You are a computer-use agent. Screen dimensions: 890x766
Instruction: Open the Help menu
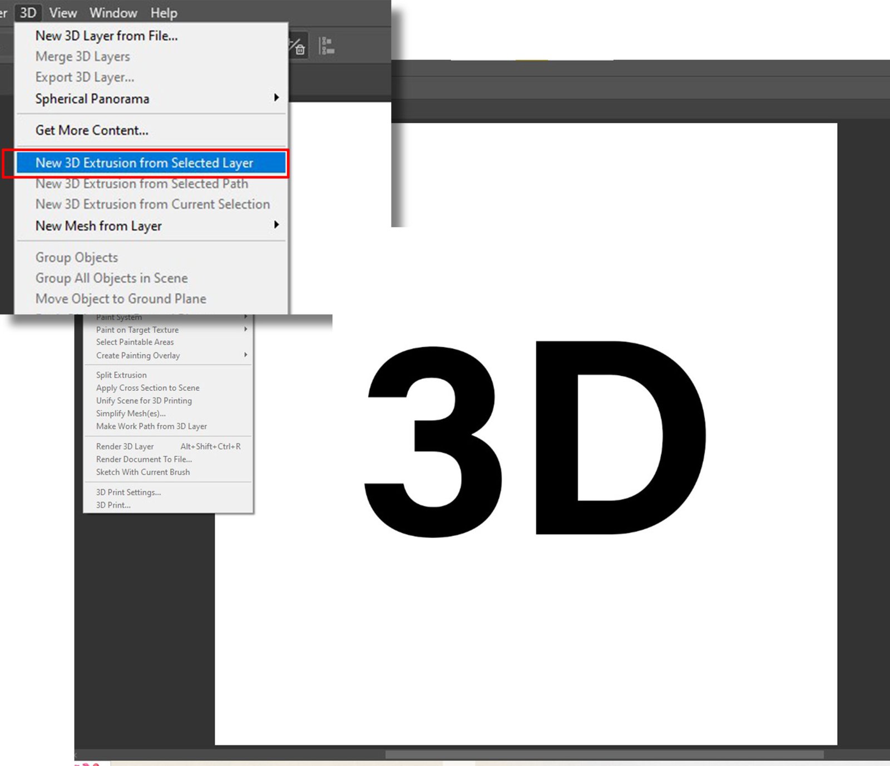point(164,12)
